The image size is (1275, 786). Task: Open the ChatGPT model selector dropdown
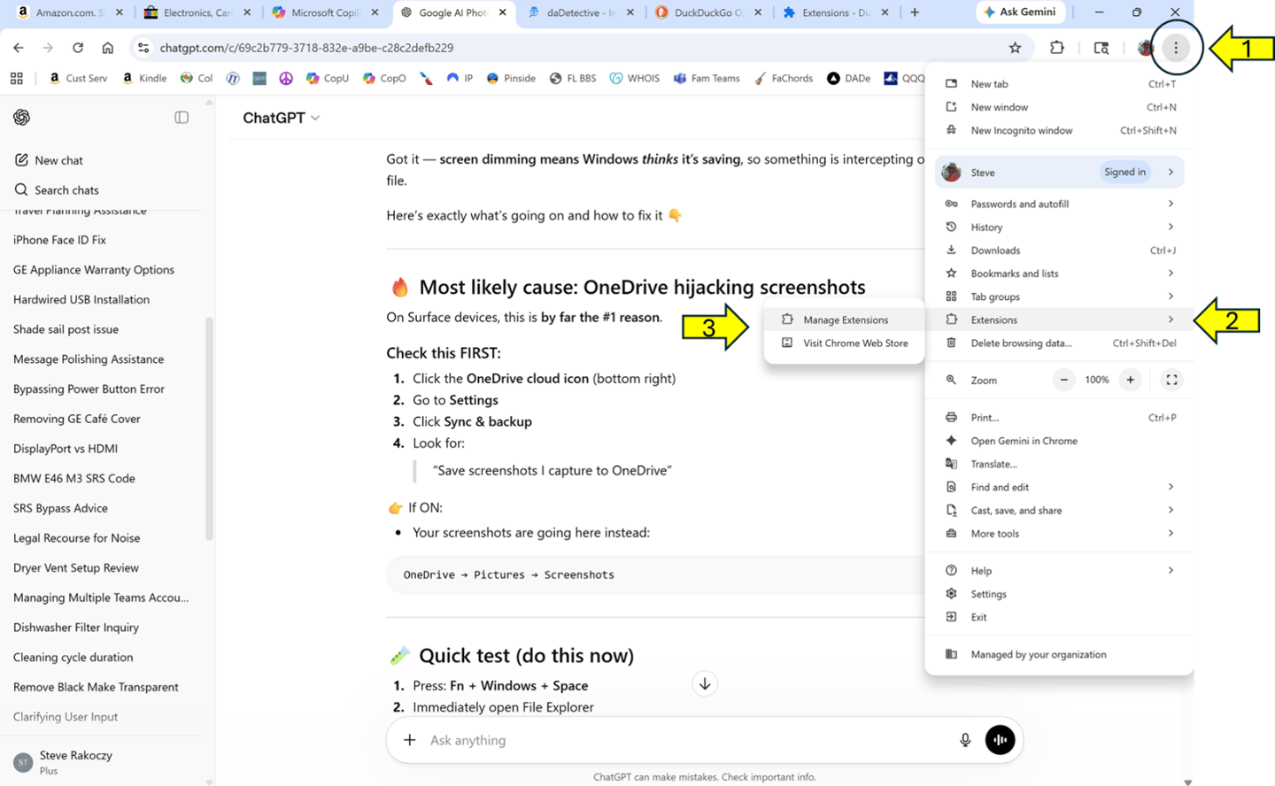coord(282,118)
